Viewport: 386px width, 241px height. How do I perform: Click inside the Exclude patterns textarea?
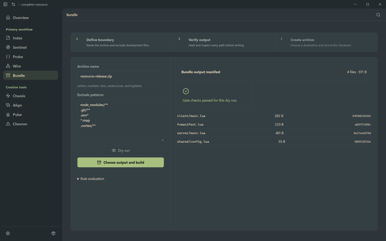click(x=121, y=120)
